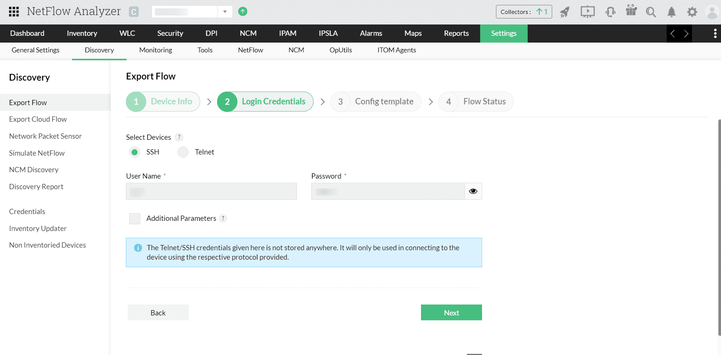Open the DPI tab
The height and width of the screenshot is (355, 721).
point(211,34)
